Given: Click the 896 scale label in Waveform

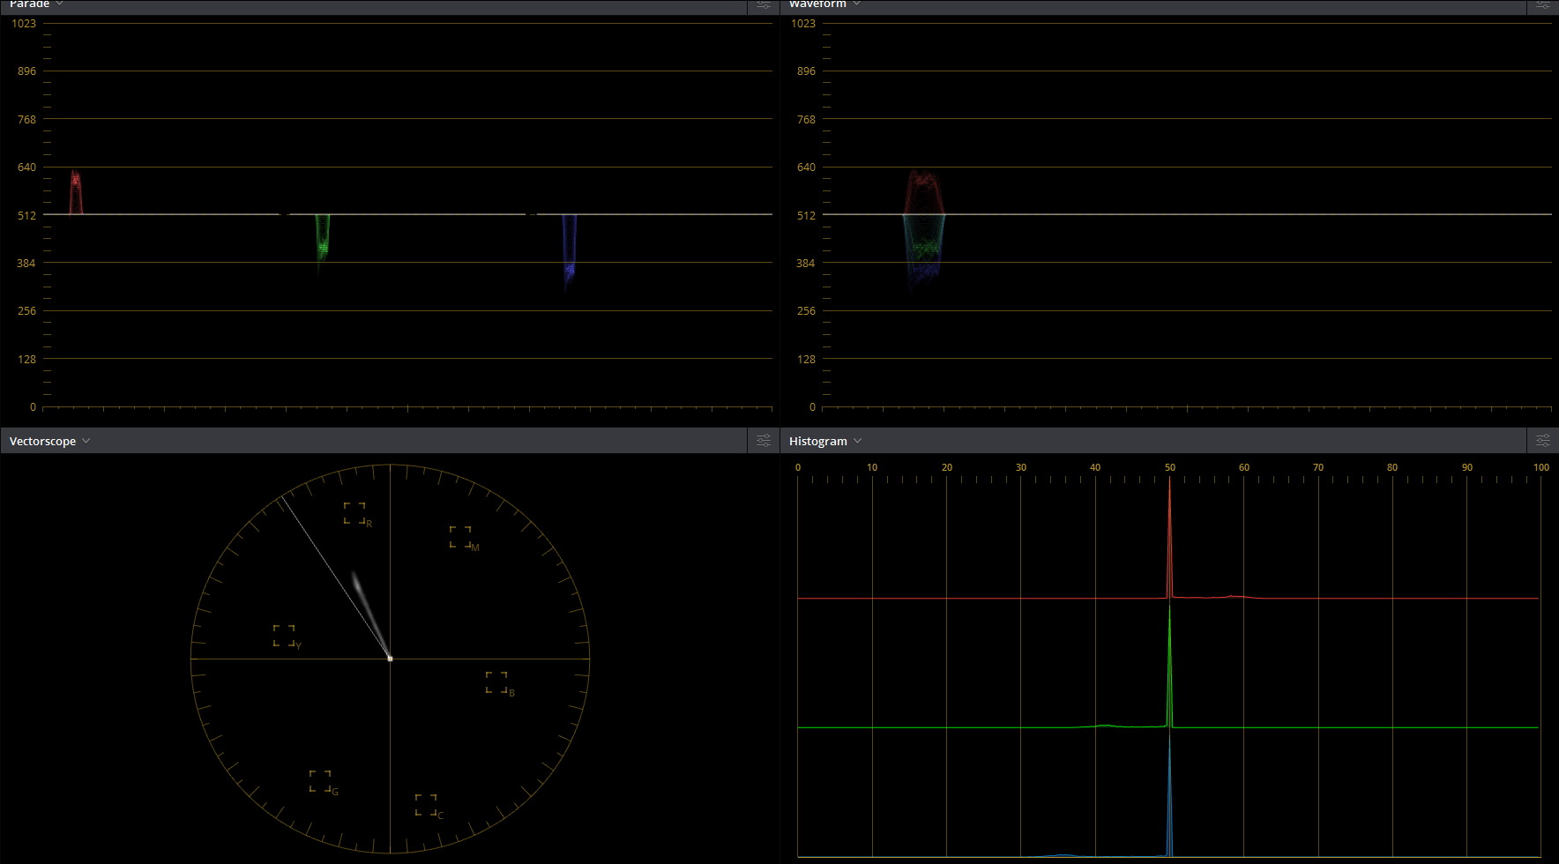Looking at the screenshot, I should pyautogui.click(x=807, y=71).
